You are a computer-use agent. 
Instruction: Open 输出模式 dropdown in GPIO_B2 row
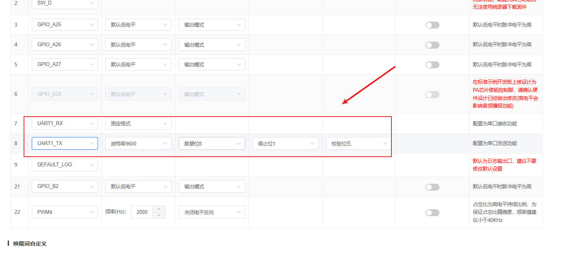pos(212,186)
